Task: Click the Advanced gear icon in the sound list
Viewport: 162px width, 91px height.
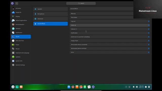Action: click(35, 19)
